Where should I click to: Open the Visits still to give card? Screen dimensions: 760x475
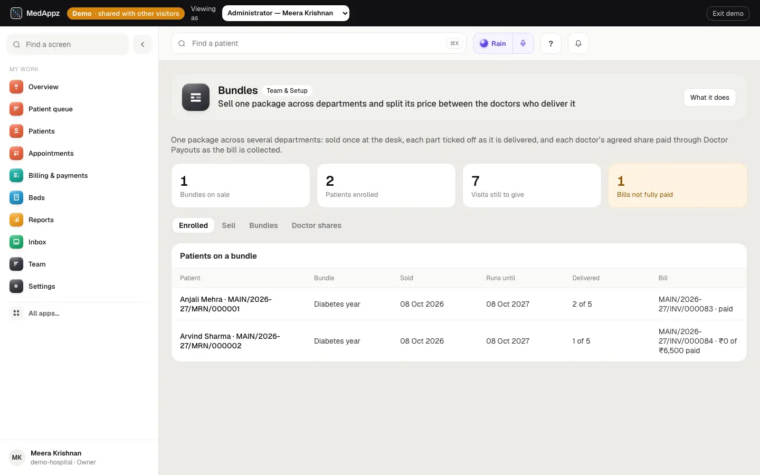click(532, 185)
